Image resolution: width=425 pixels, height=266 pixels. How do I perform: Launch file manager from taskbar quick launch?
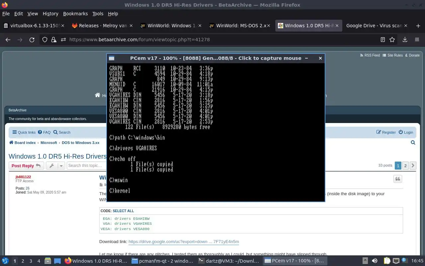click(x=47, y=261)
